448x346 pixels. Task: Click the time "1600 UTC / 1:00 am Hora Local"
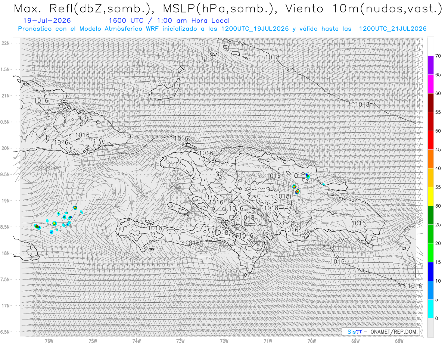(x=169, y=21)
